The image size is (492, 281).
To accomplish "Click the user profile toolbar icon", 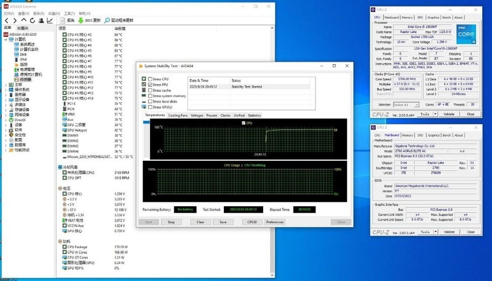I will (42, 20).
